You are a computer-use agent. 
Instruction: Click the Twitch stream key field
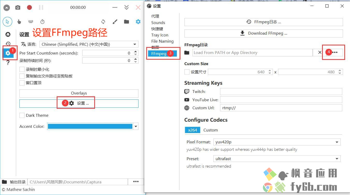(281, 91)
